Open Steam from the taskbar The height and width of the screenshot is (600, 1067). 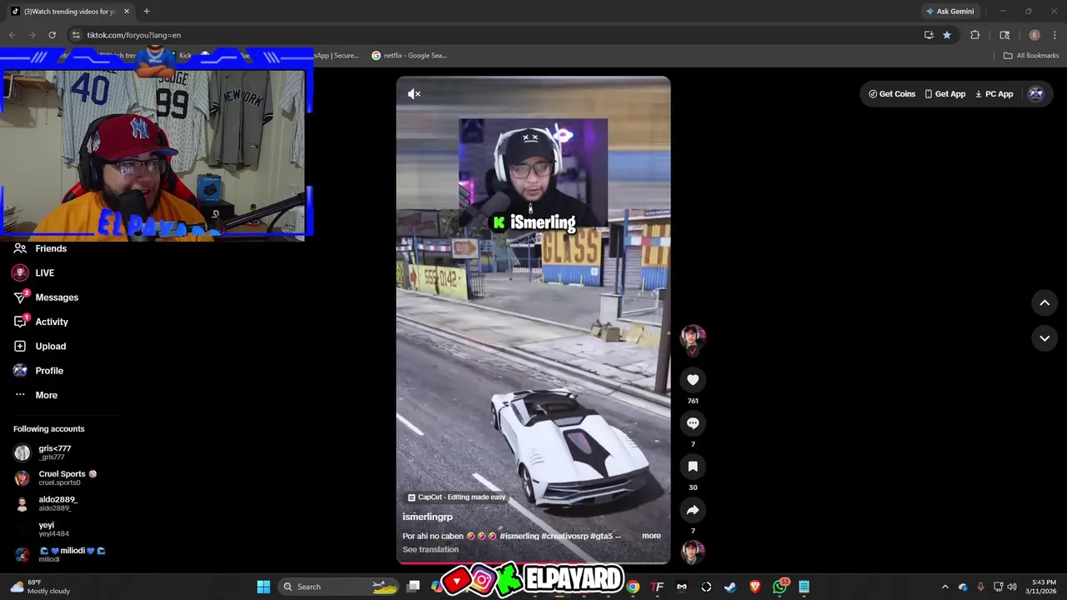[x=730, y=587]
